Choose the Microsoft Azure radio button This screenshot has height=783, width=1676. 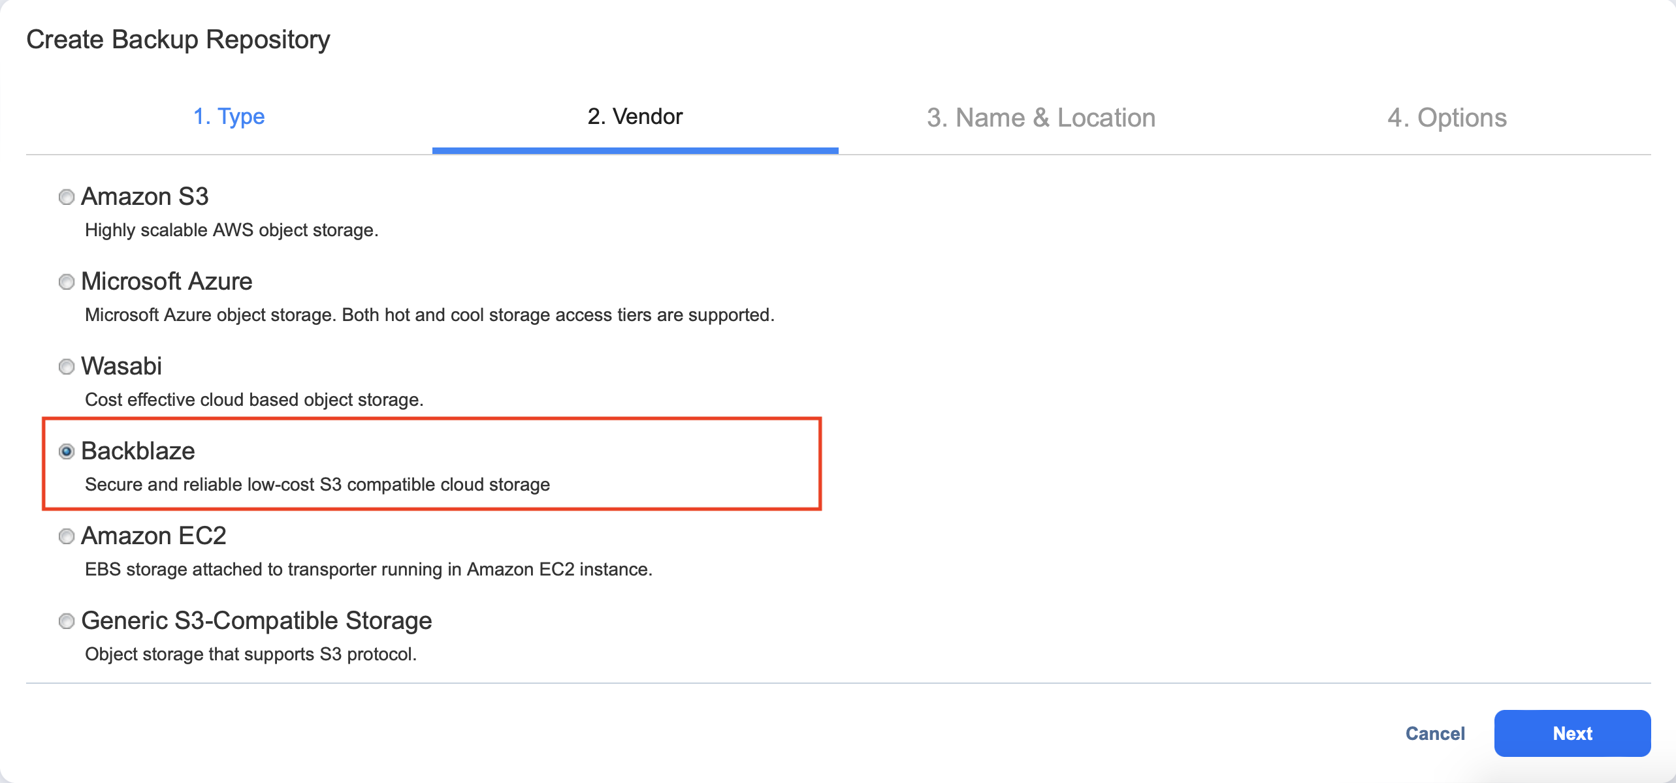67,281
